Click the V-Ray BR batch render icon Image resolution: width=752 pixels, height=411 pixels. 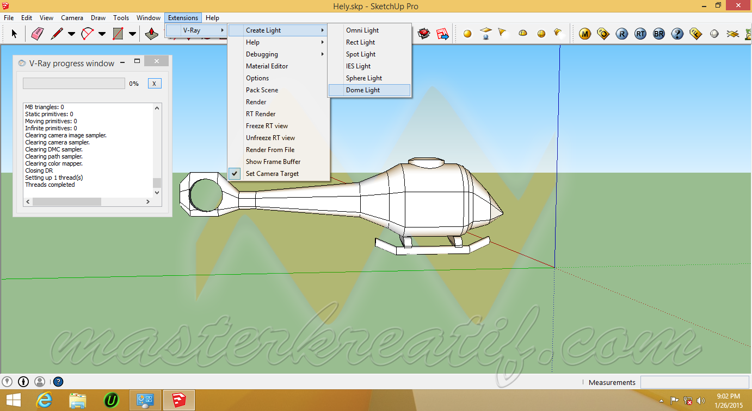point(659,34)
